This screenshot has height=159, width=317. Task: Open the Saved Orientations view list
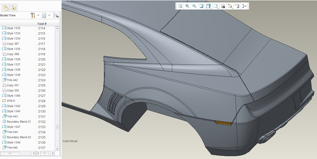216,6
